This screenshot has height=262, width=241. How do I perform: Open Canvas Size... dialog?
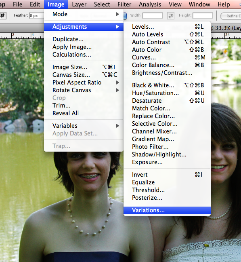point(84,75)
